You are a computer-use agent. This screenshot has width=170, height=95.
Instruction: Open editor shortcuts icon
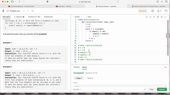158,17
